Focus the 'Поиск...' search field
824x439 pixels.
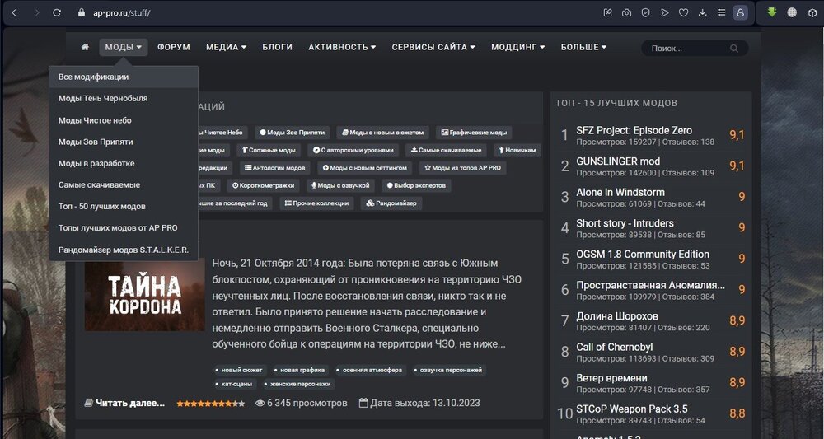(684, 49)
